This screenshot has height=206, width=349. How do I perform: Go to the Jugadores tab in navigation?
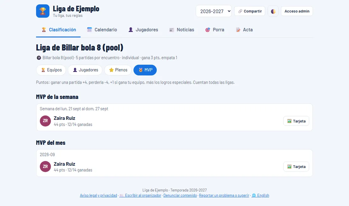click(143, 30)
